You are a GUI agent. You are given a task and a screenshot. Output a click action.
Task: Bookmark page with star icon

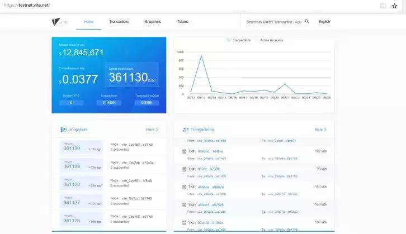click(394, 6)
